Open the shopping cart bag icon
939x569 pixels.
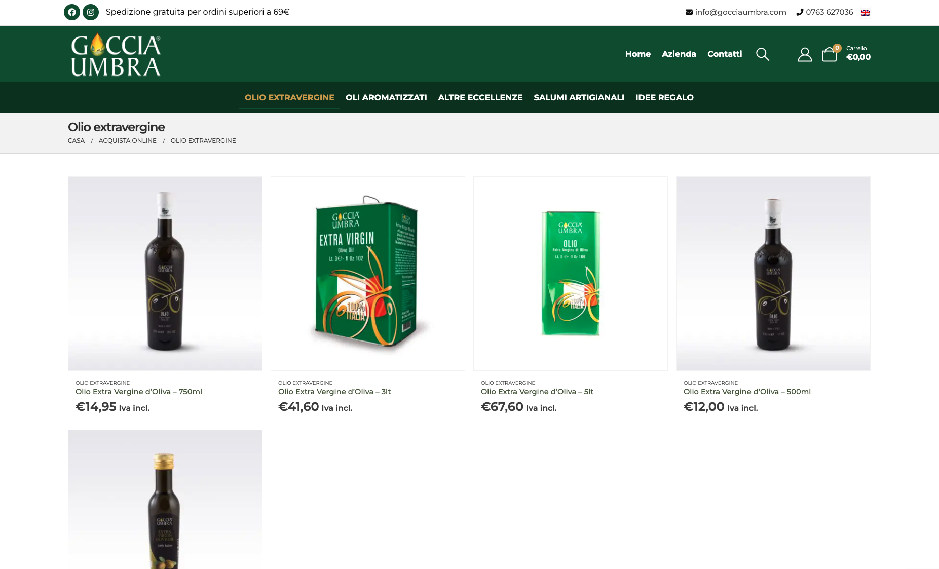point(830,54)
